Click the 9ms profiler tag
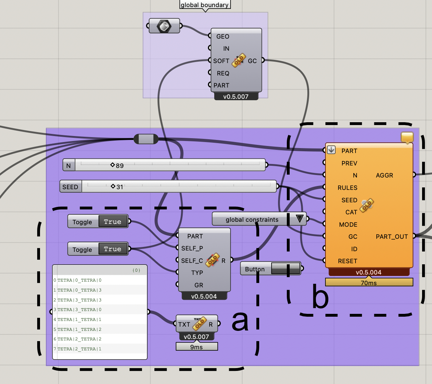 click(x=197, y=347)
